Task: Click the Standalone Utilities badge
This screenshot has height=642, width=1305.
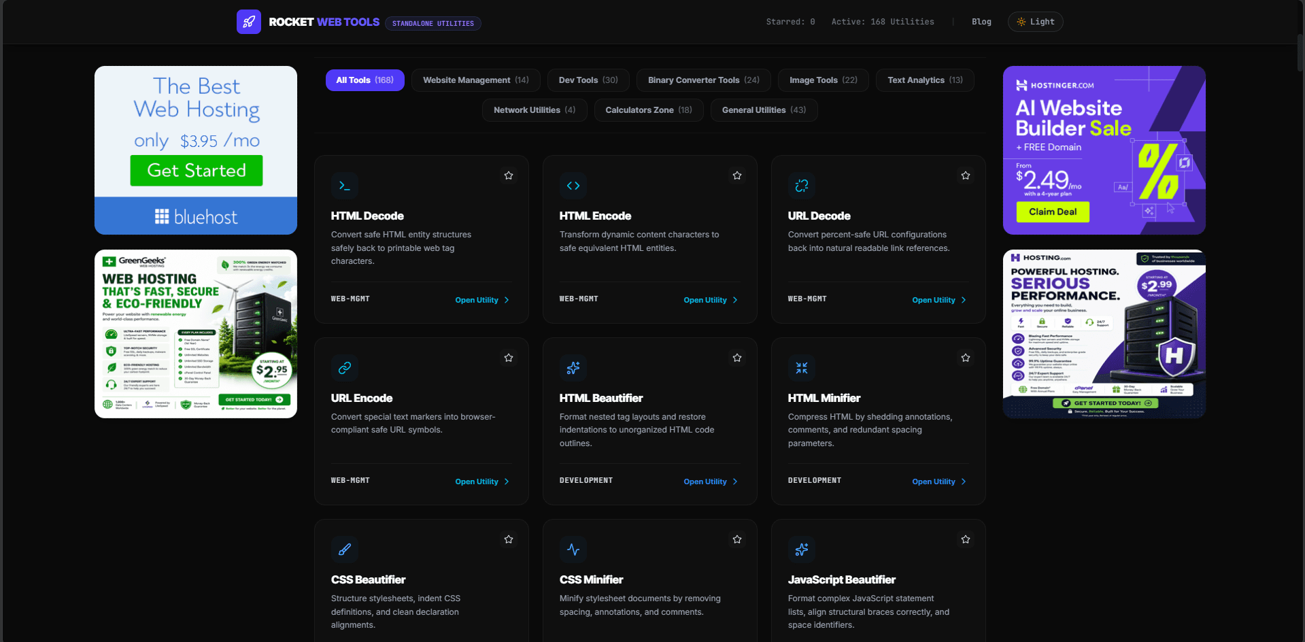Action: point(433,23)
